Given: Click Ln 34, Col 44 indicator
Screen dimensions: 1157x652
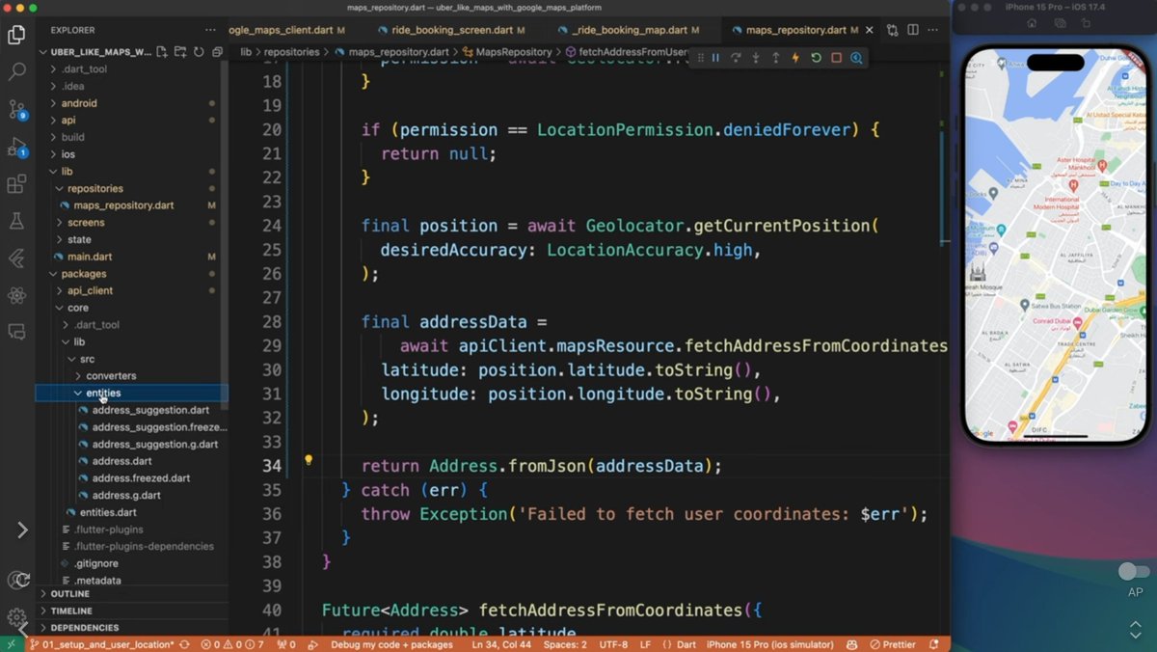Looking at the screenshot, I should 502,644.
